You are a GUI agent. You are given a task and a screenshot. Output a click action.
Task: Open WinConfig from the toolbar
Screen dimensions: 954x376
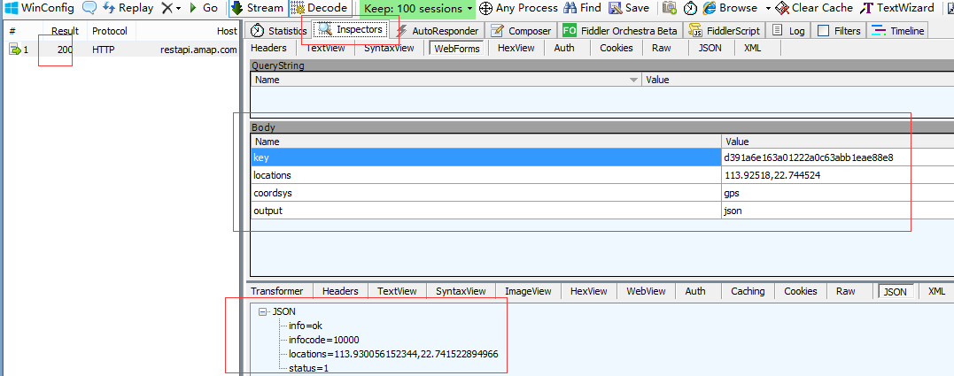pos(40,8)
